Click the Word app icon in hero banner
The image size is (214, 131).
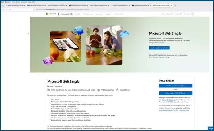click(79, 30)
